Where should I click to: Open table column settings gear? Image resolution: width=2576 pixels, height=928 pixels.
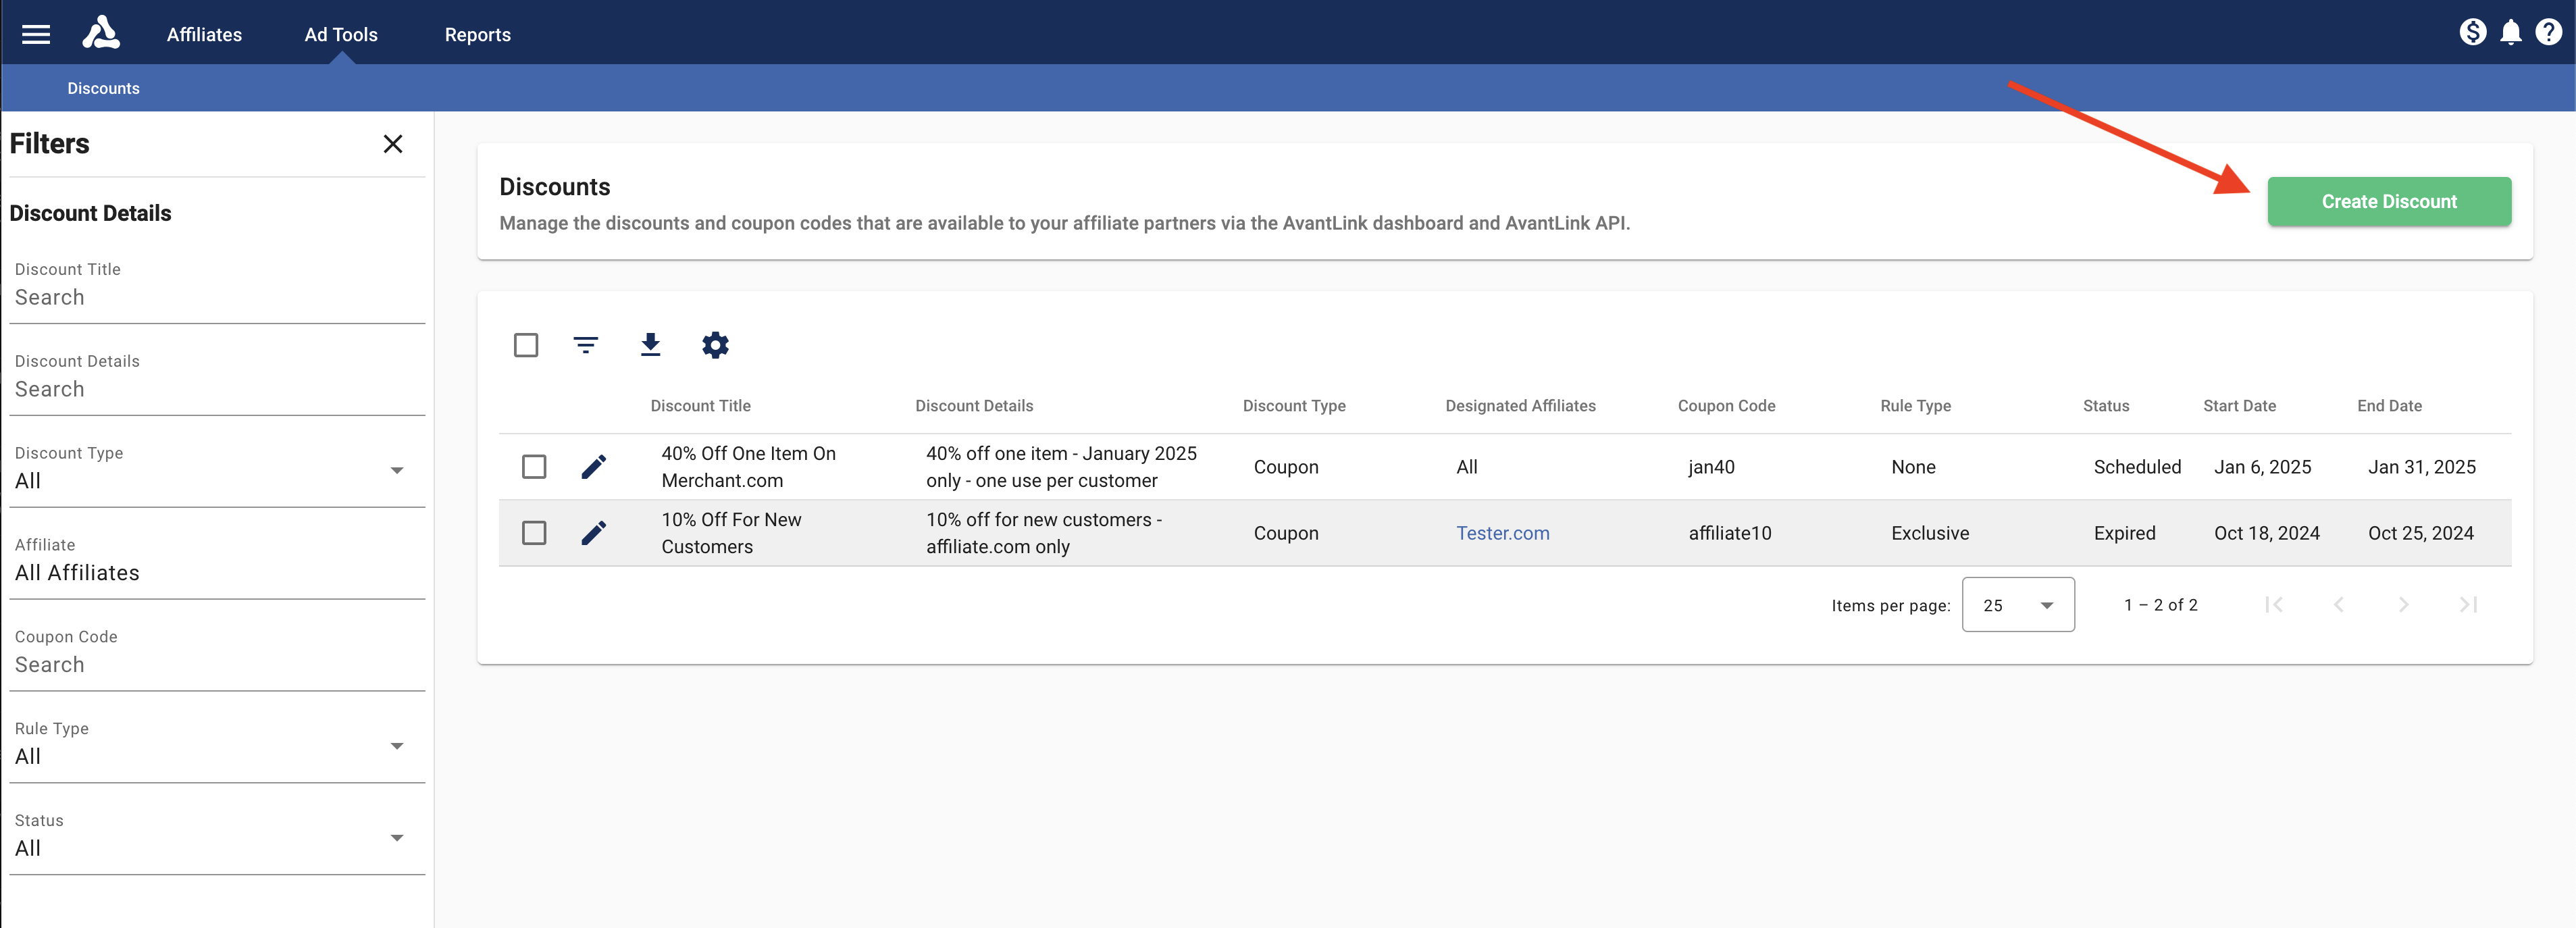click(715, 346)
